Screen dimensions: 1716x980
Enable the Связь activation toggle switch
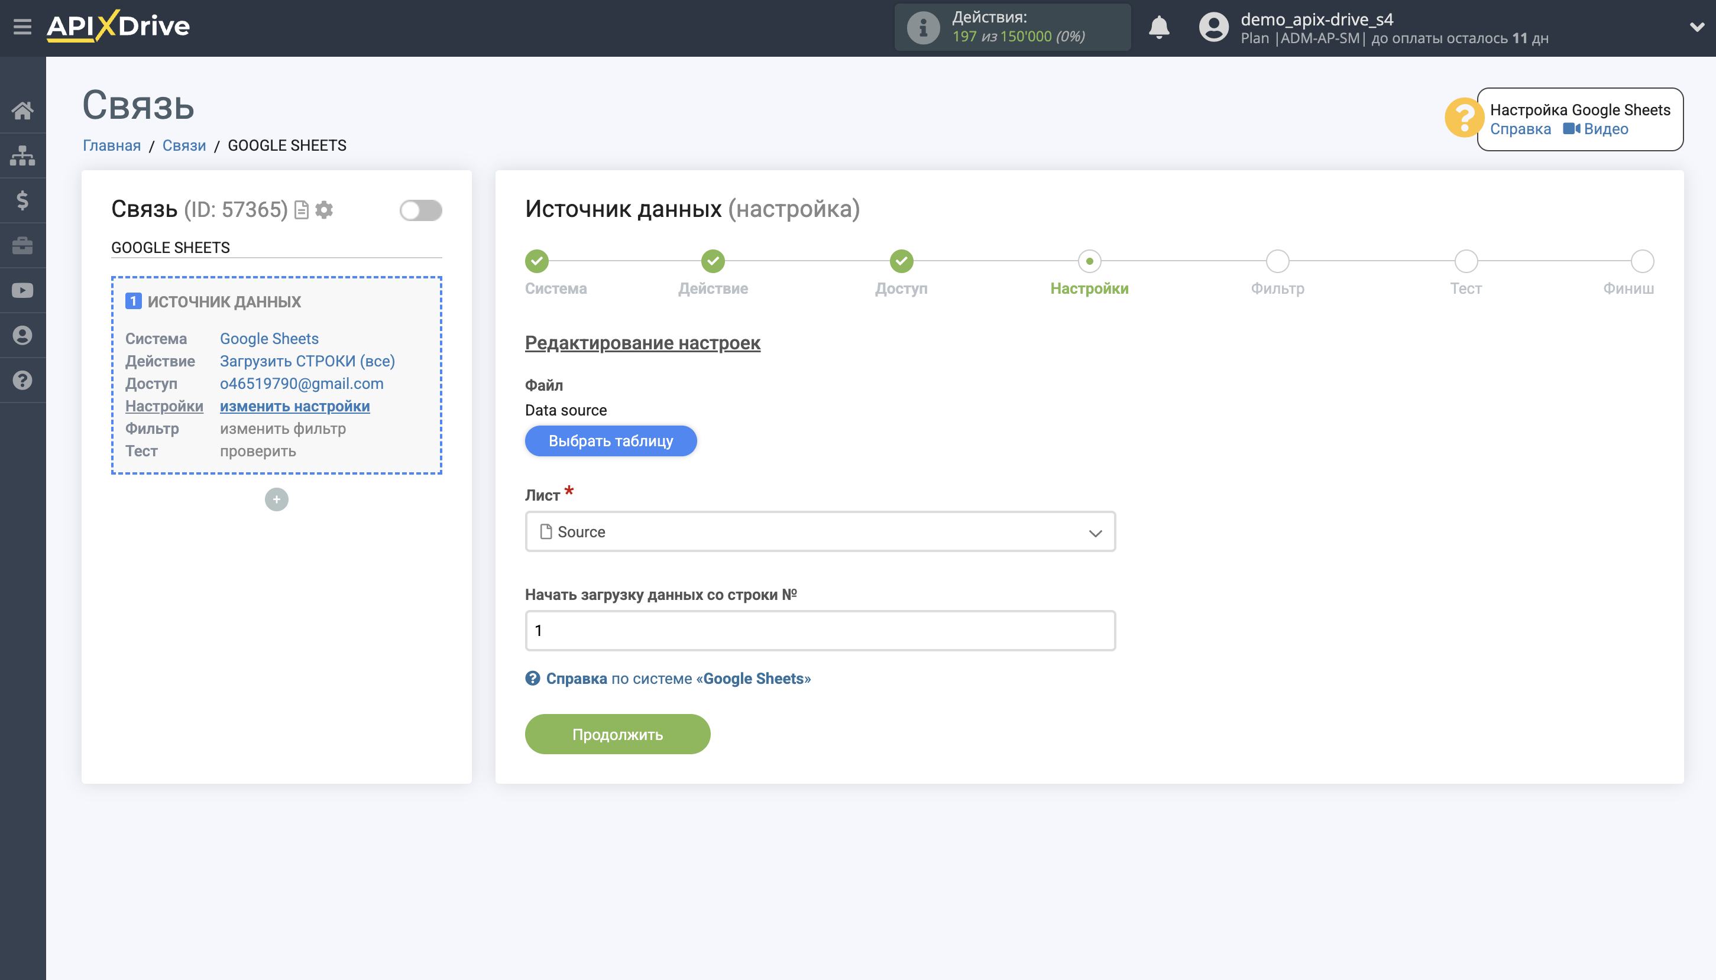point(420,210)
